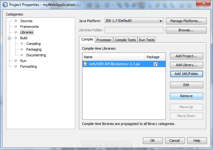Click the Edit button
The height and width of the screenshot is (150, 213).
pos(186,85)
